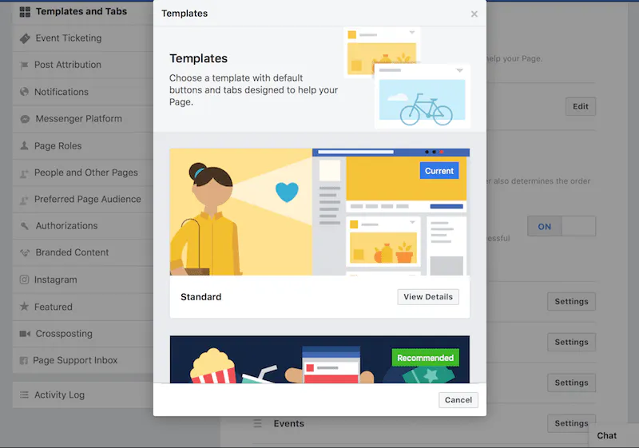Viewport: 639px width, 448px height.
Task: Click the Page Roles person icon
Action: click(25, 145)
